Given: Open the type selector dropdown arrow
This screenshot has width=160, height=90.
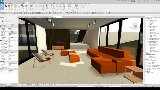Looking at the screenshot, I should point(17,21).
